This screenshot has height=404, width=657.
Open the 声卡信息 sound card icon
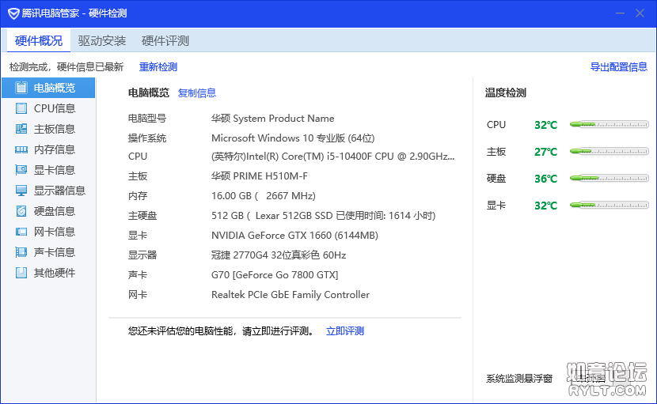tap(21, 252)
